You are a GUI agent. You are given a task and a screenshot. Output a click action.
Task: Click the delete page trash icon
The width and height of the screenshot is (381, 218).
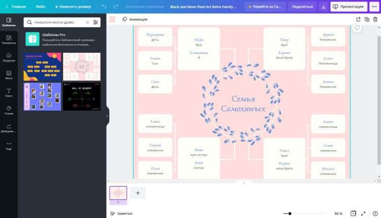click(375, 19)
